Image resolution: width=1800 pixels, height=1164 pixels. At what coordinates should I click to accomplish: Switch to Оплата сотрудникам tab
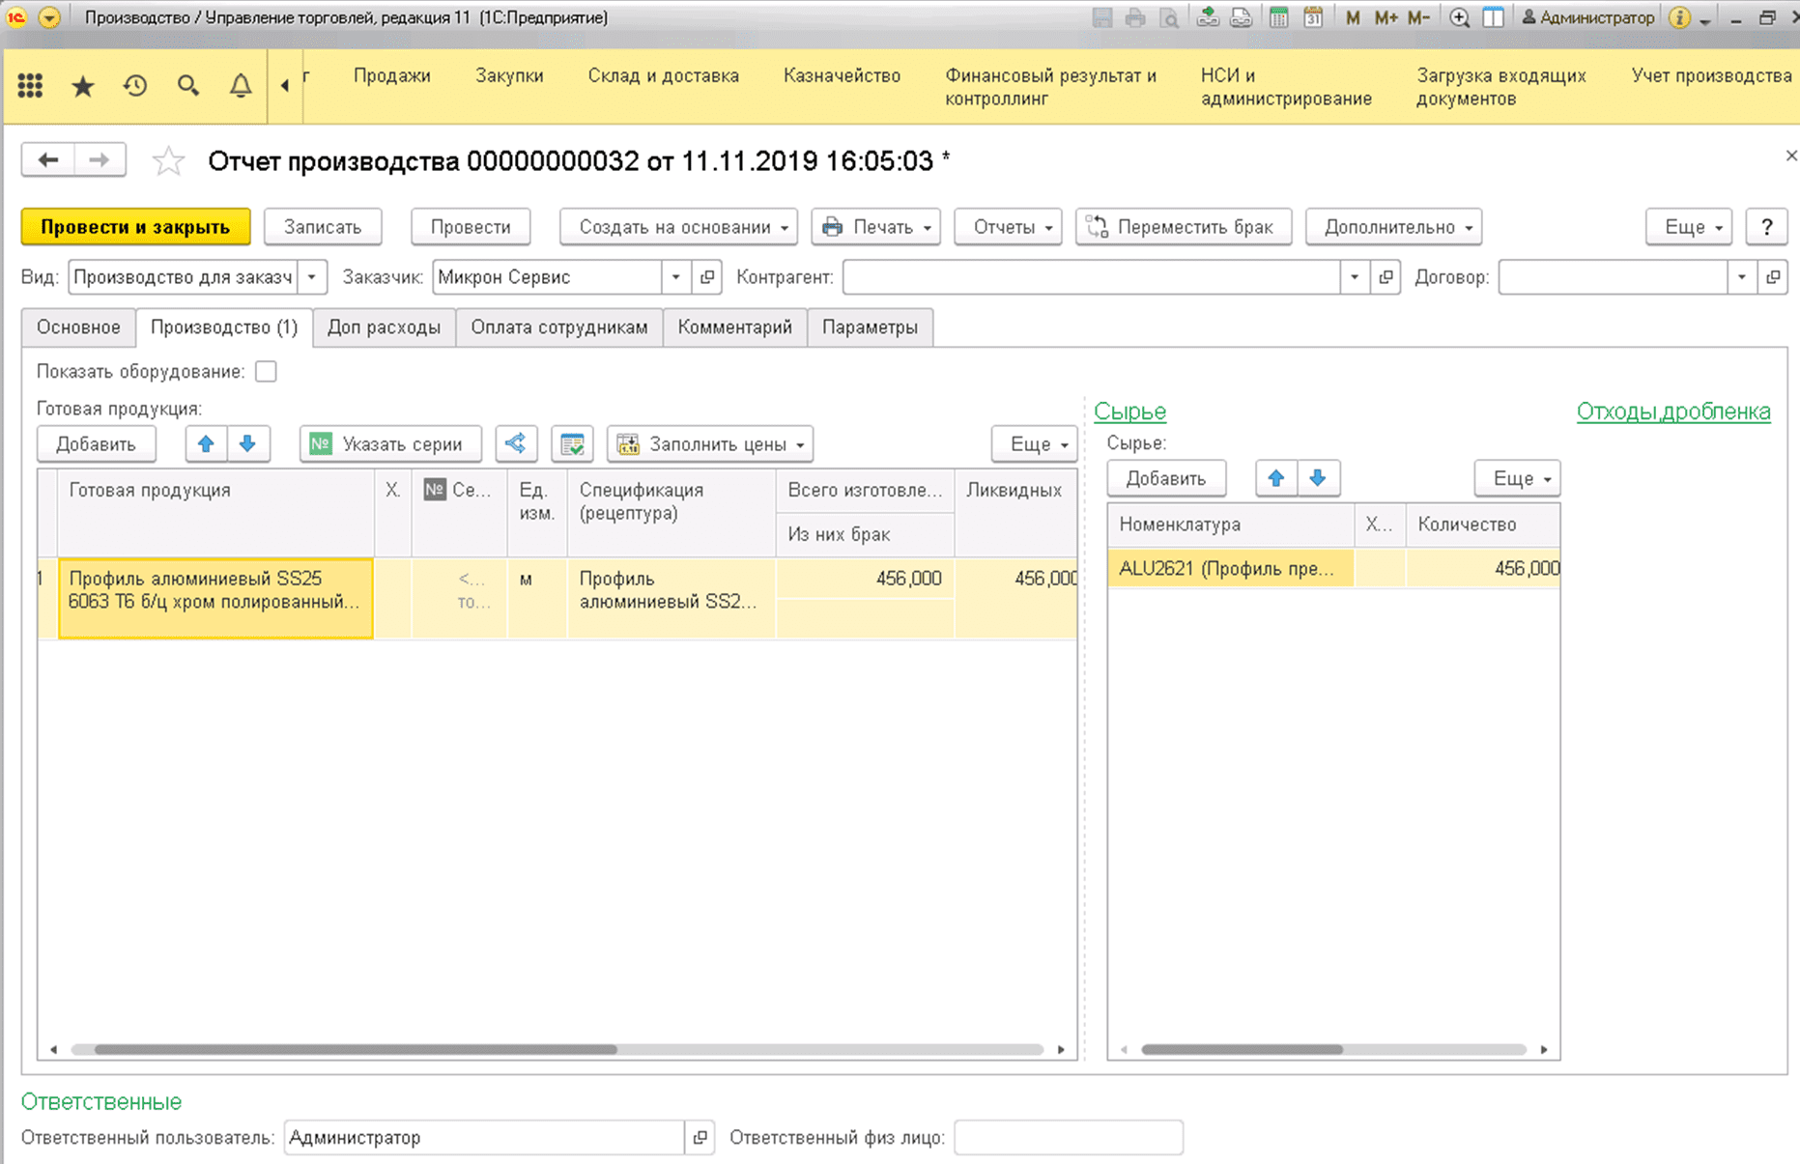pos(559,327)
